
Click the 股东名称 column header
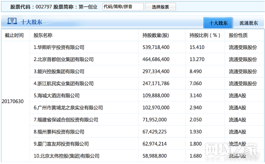pos(43,35)
